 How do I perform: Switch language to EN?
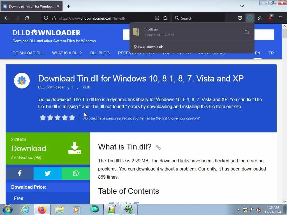(x=258, y=53)
